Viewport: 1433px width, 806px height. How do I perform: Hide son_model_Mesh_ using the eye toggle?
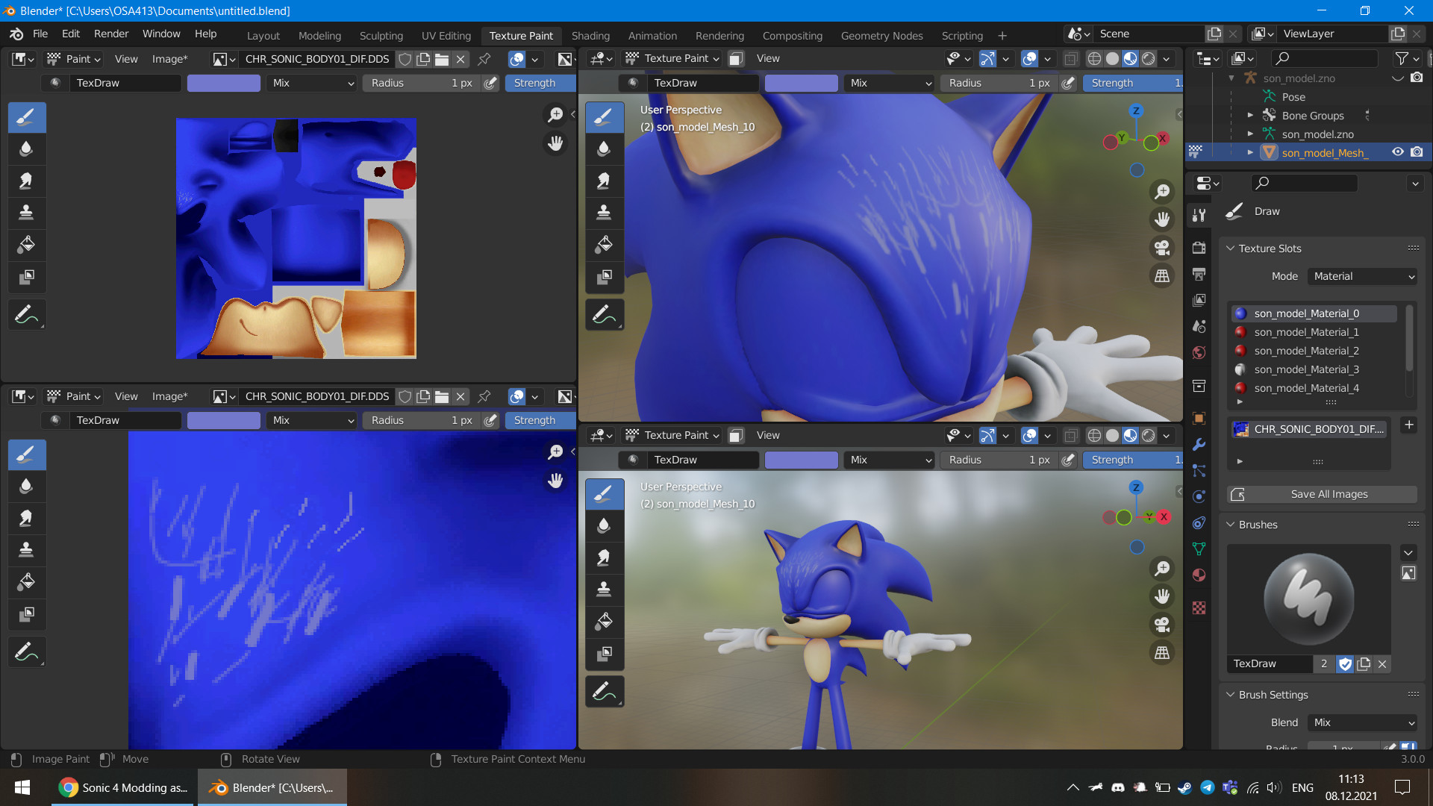(1398, 151)
